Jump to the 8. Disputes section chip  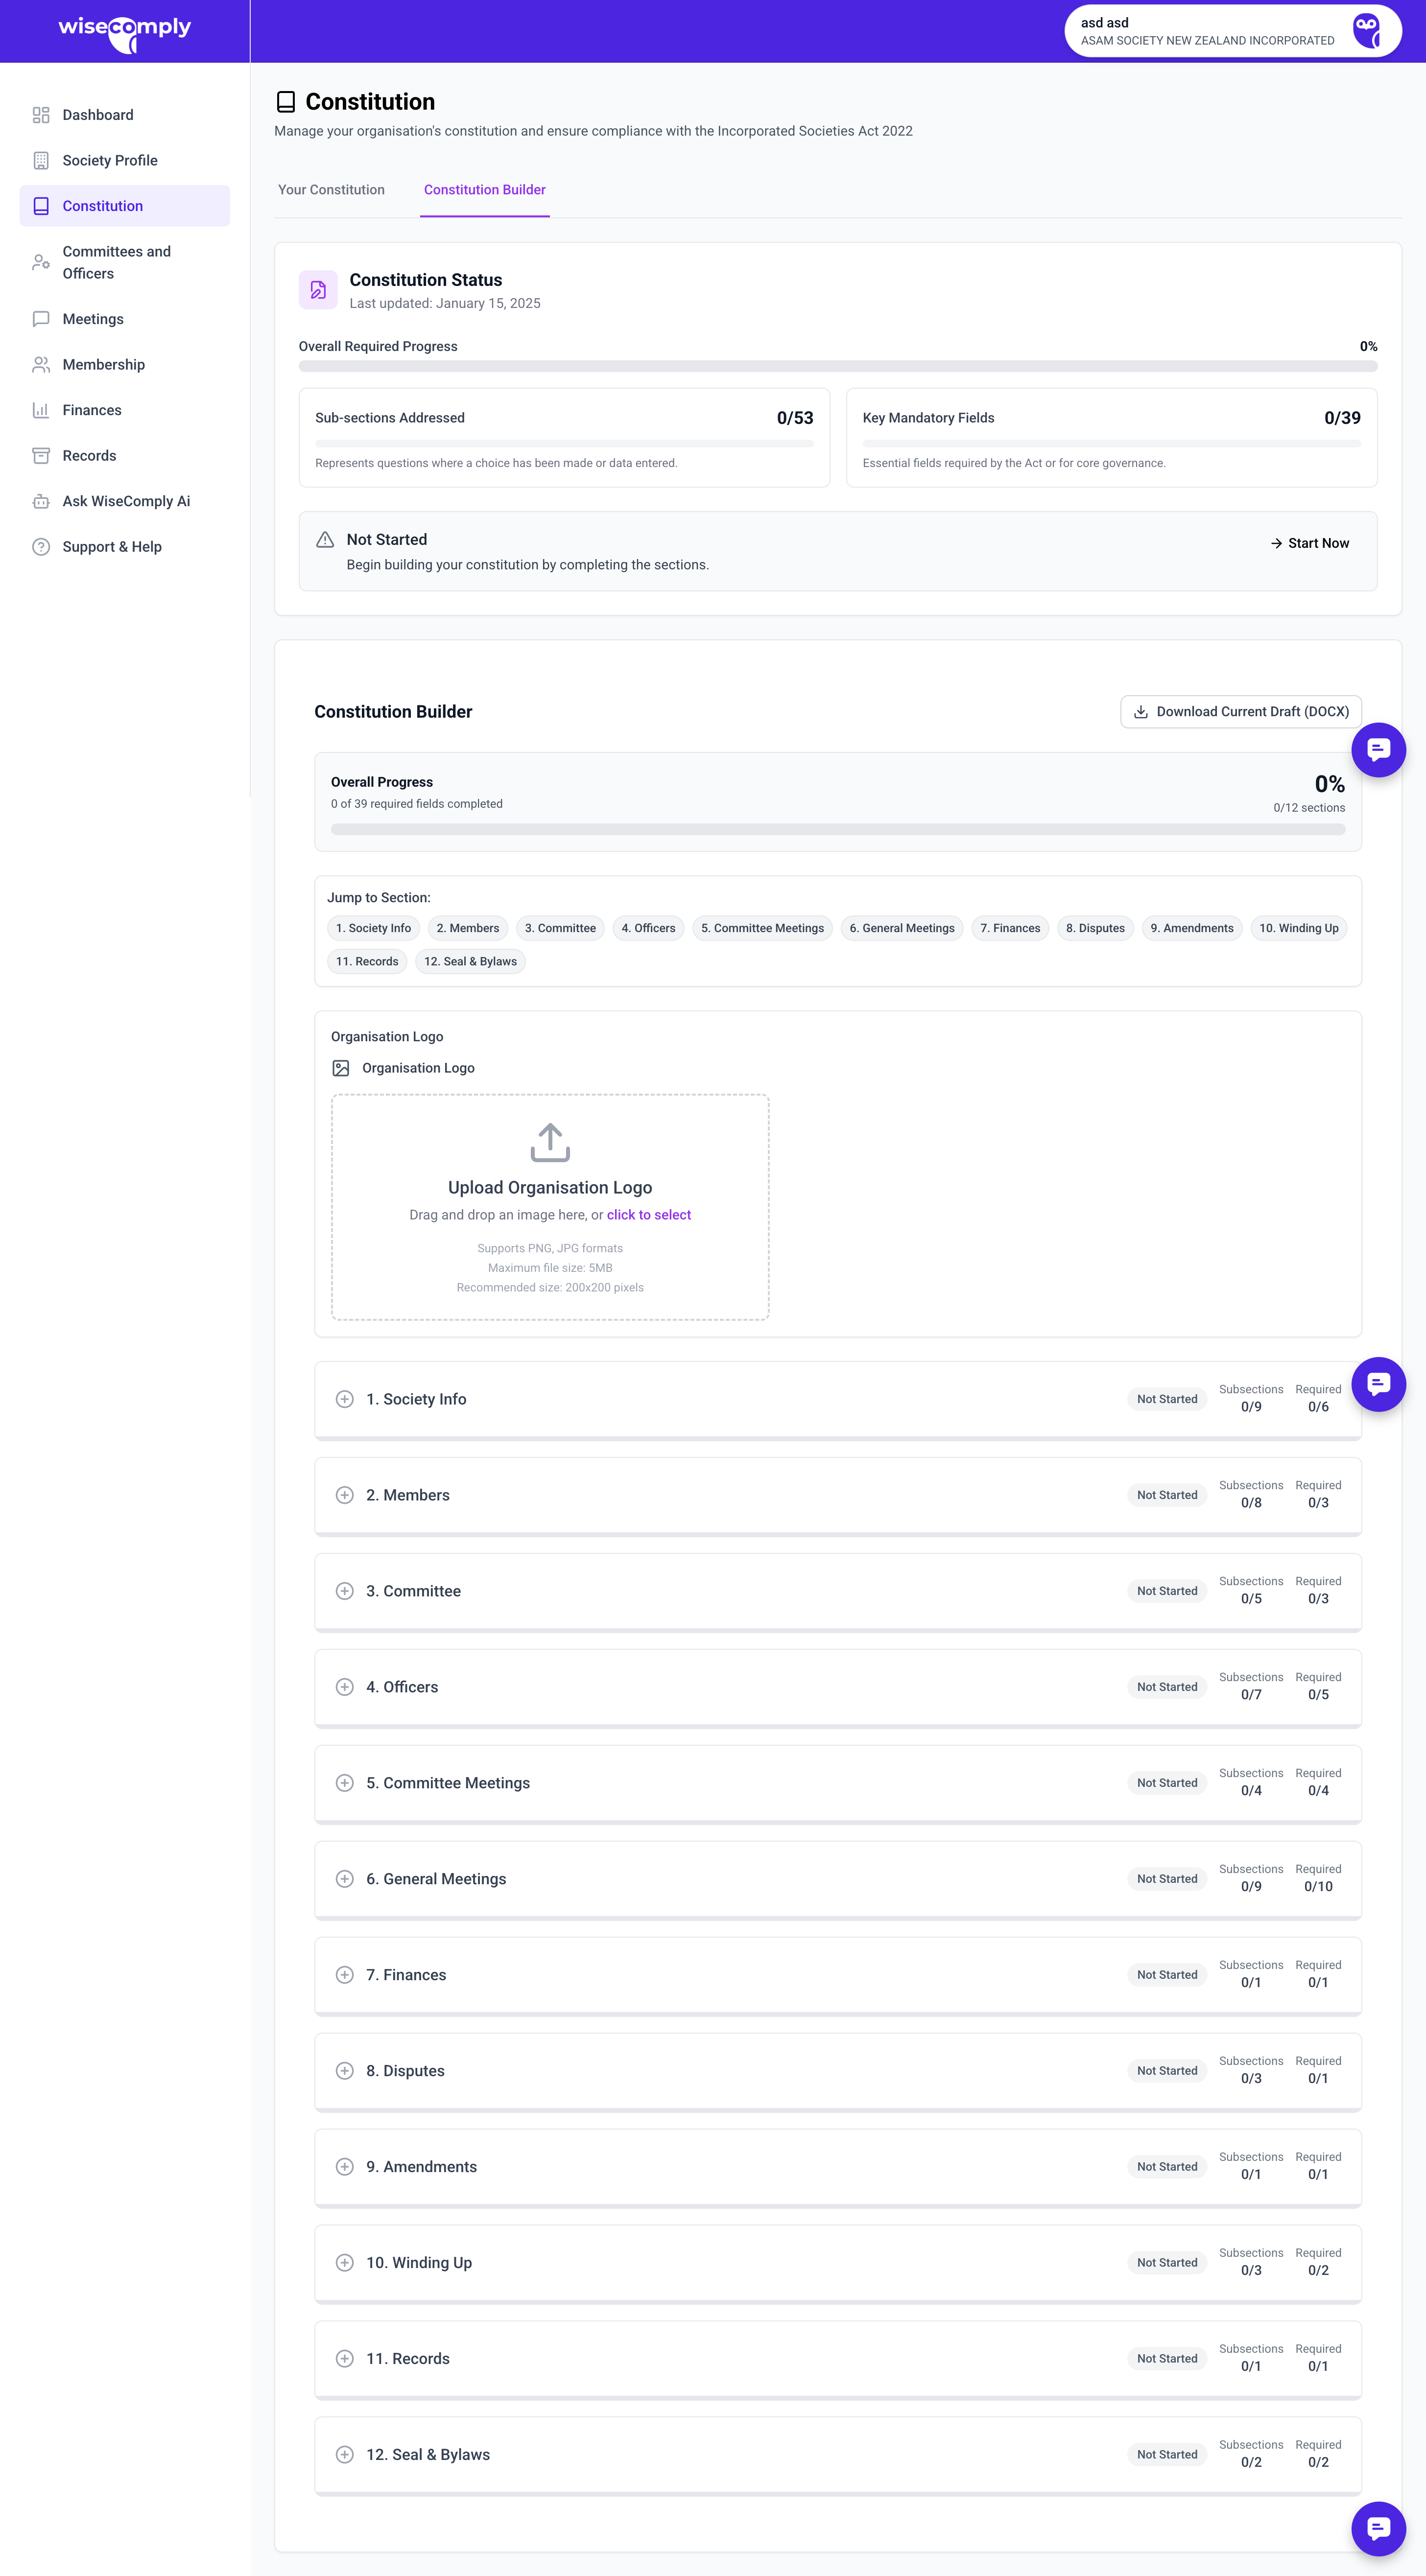pyautogui.click(x=1094, y=929)
